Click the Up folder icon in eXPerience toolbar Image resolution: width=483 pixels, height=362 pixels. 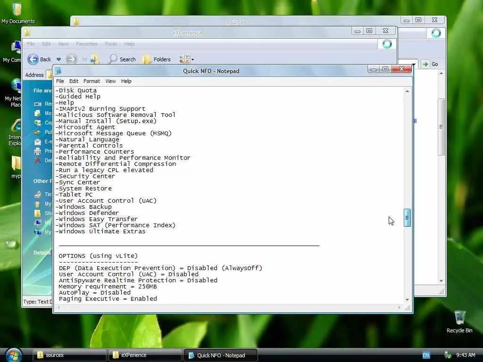[95, 59]
